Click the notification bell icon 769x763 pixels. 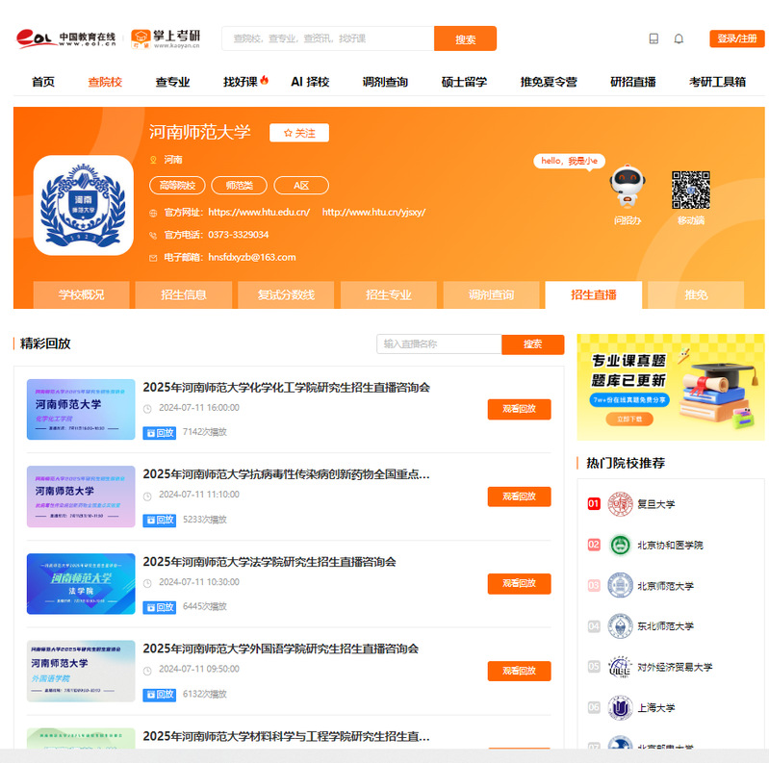pos(679,38)
